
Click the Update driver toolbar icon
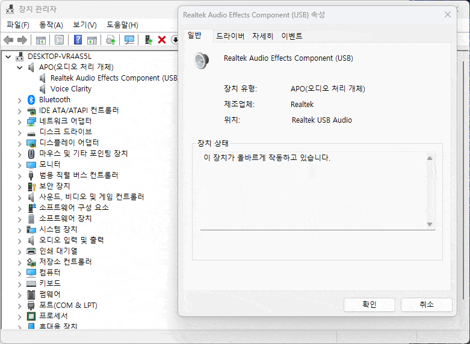coord(147,40)
